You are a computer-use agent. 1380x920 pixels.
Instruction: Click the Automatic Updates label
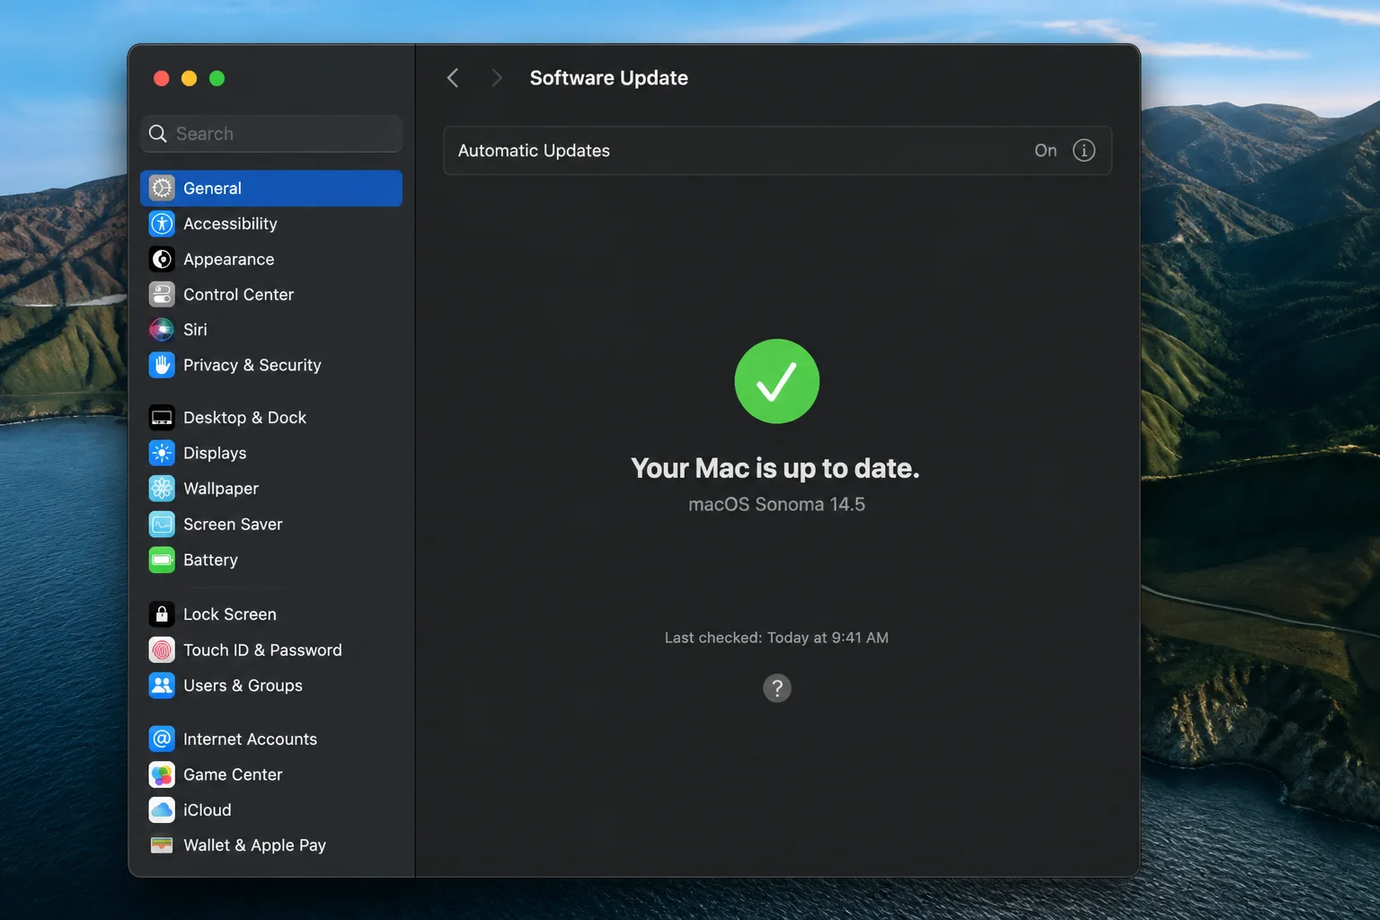tap(534, 151)
